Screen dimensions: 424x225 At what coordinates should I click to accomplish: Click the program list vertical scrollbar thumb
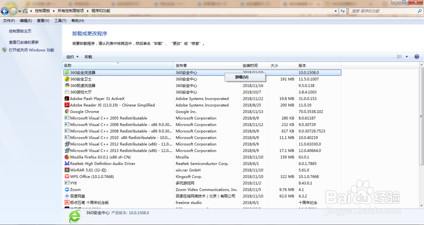[421, 117]
